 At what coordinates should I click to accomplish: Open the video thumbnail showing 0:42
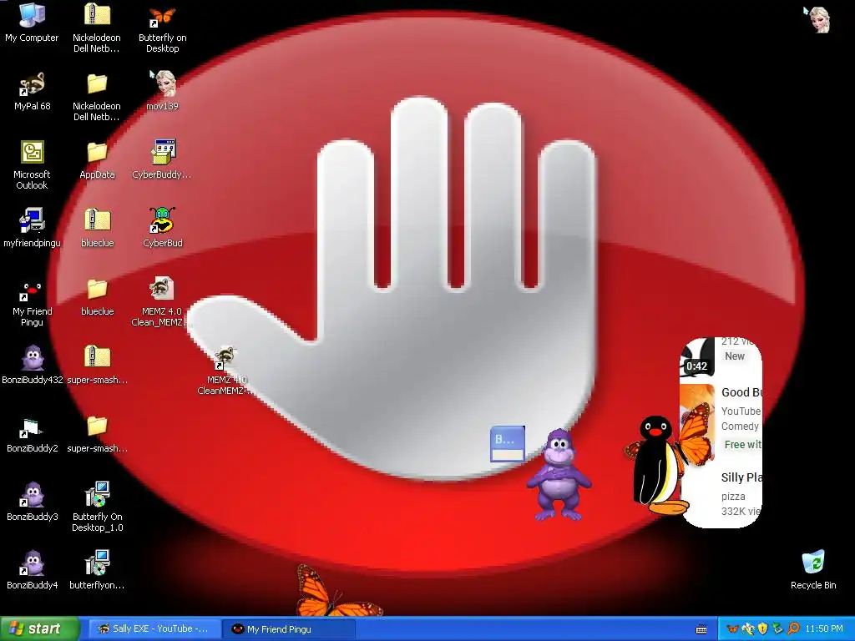click(697, 357)
